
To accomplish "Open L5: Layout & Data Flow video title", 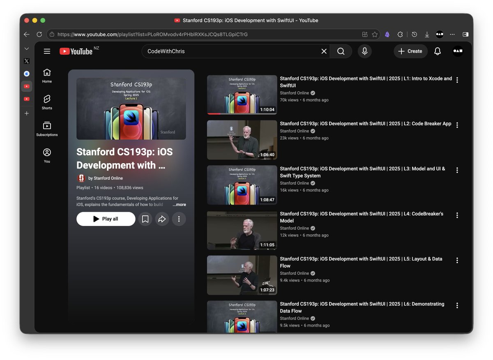I will pos(361,262).
